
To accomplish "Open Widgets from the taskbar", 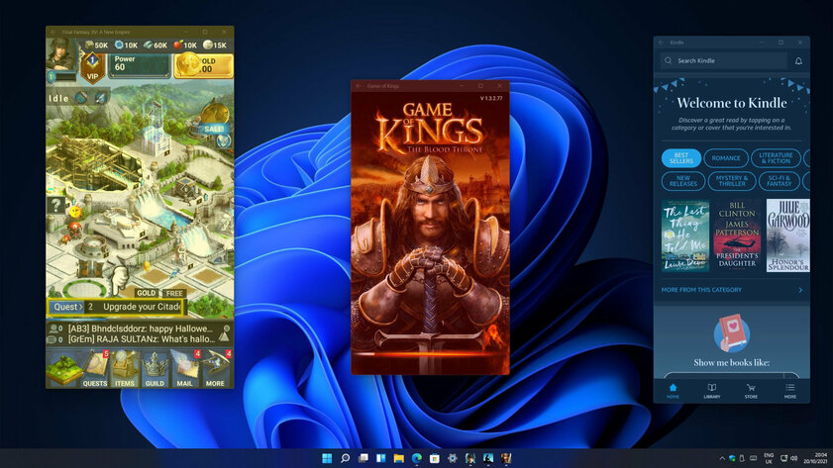I will point(381,458).
